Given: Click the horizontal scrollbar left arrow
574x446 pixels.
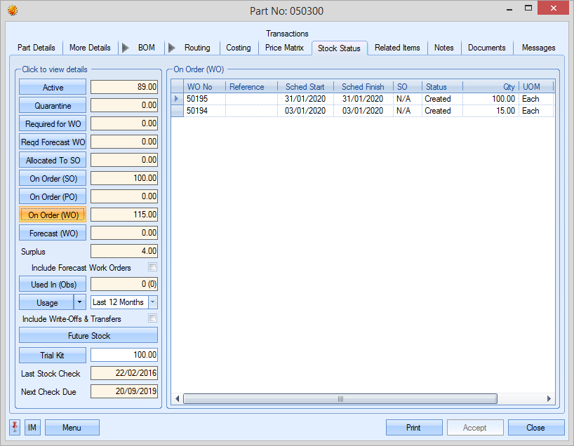Looking at the screenshot, I should coord(178,399).
